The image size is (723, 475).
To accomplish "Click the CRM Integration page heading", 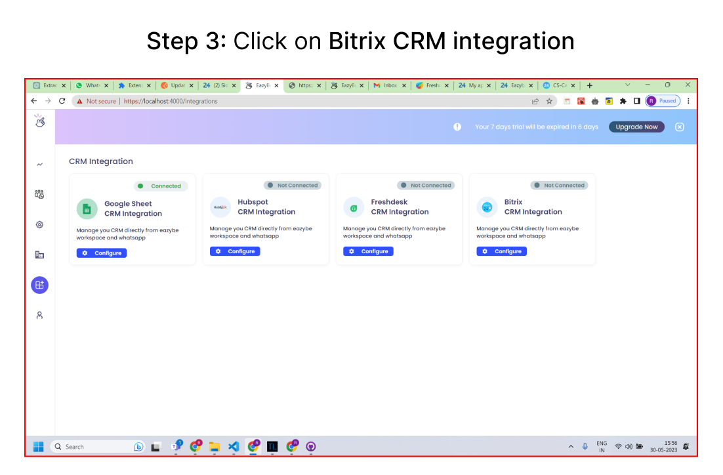I will [x=101, y=161].
